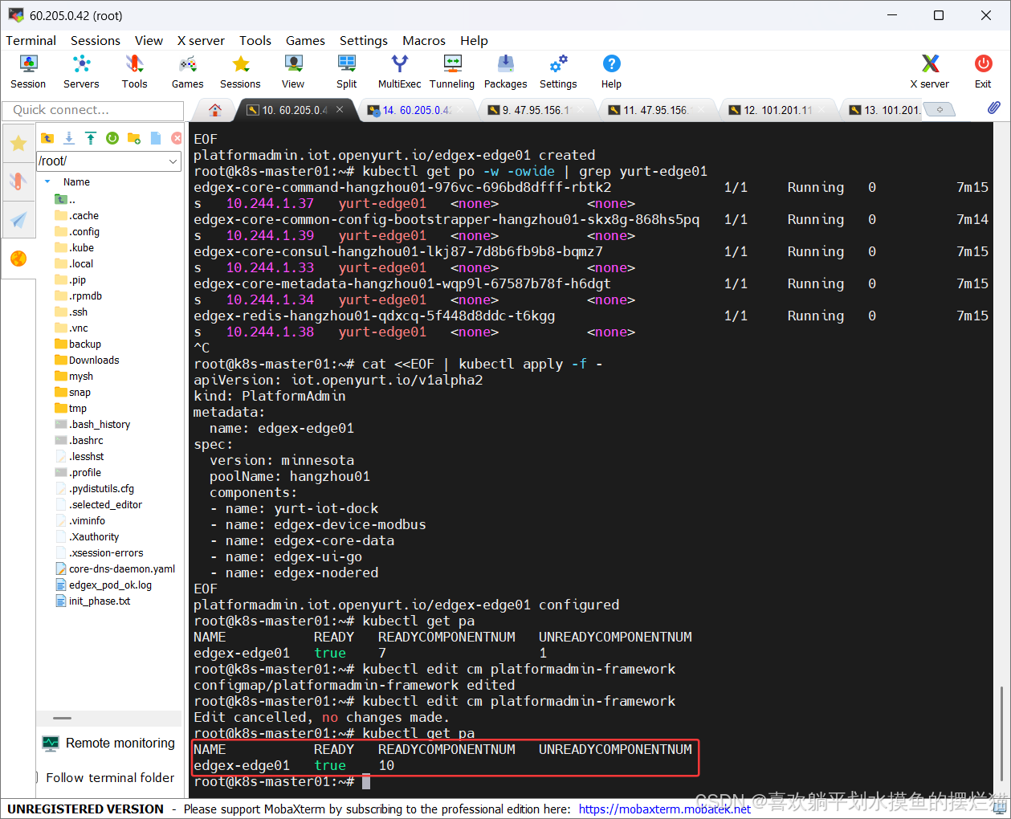
Task: Expand the /root/ path dropdown
Action: pyautogui.click(x=173, y=161)
